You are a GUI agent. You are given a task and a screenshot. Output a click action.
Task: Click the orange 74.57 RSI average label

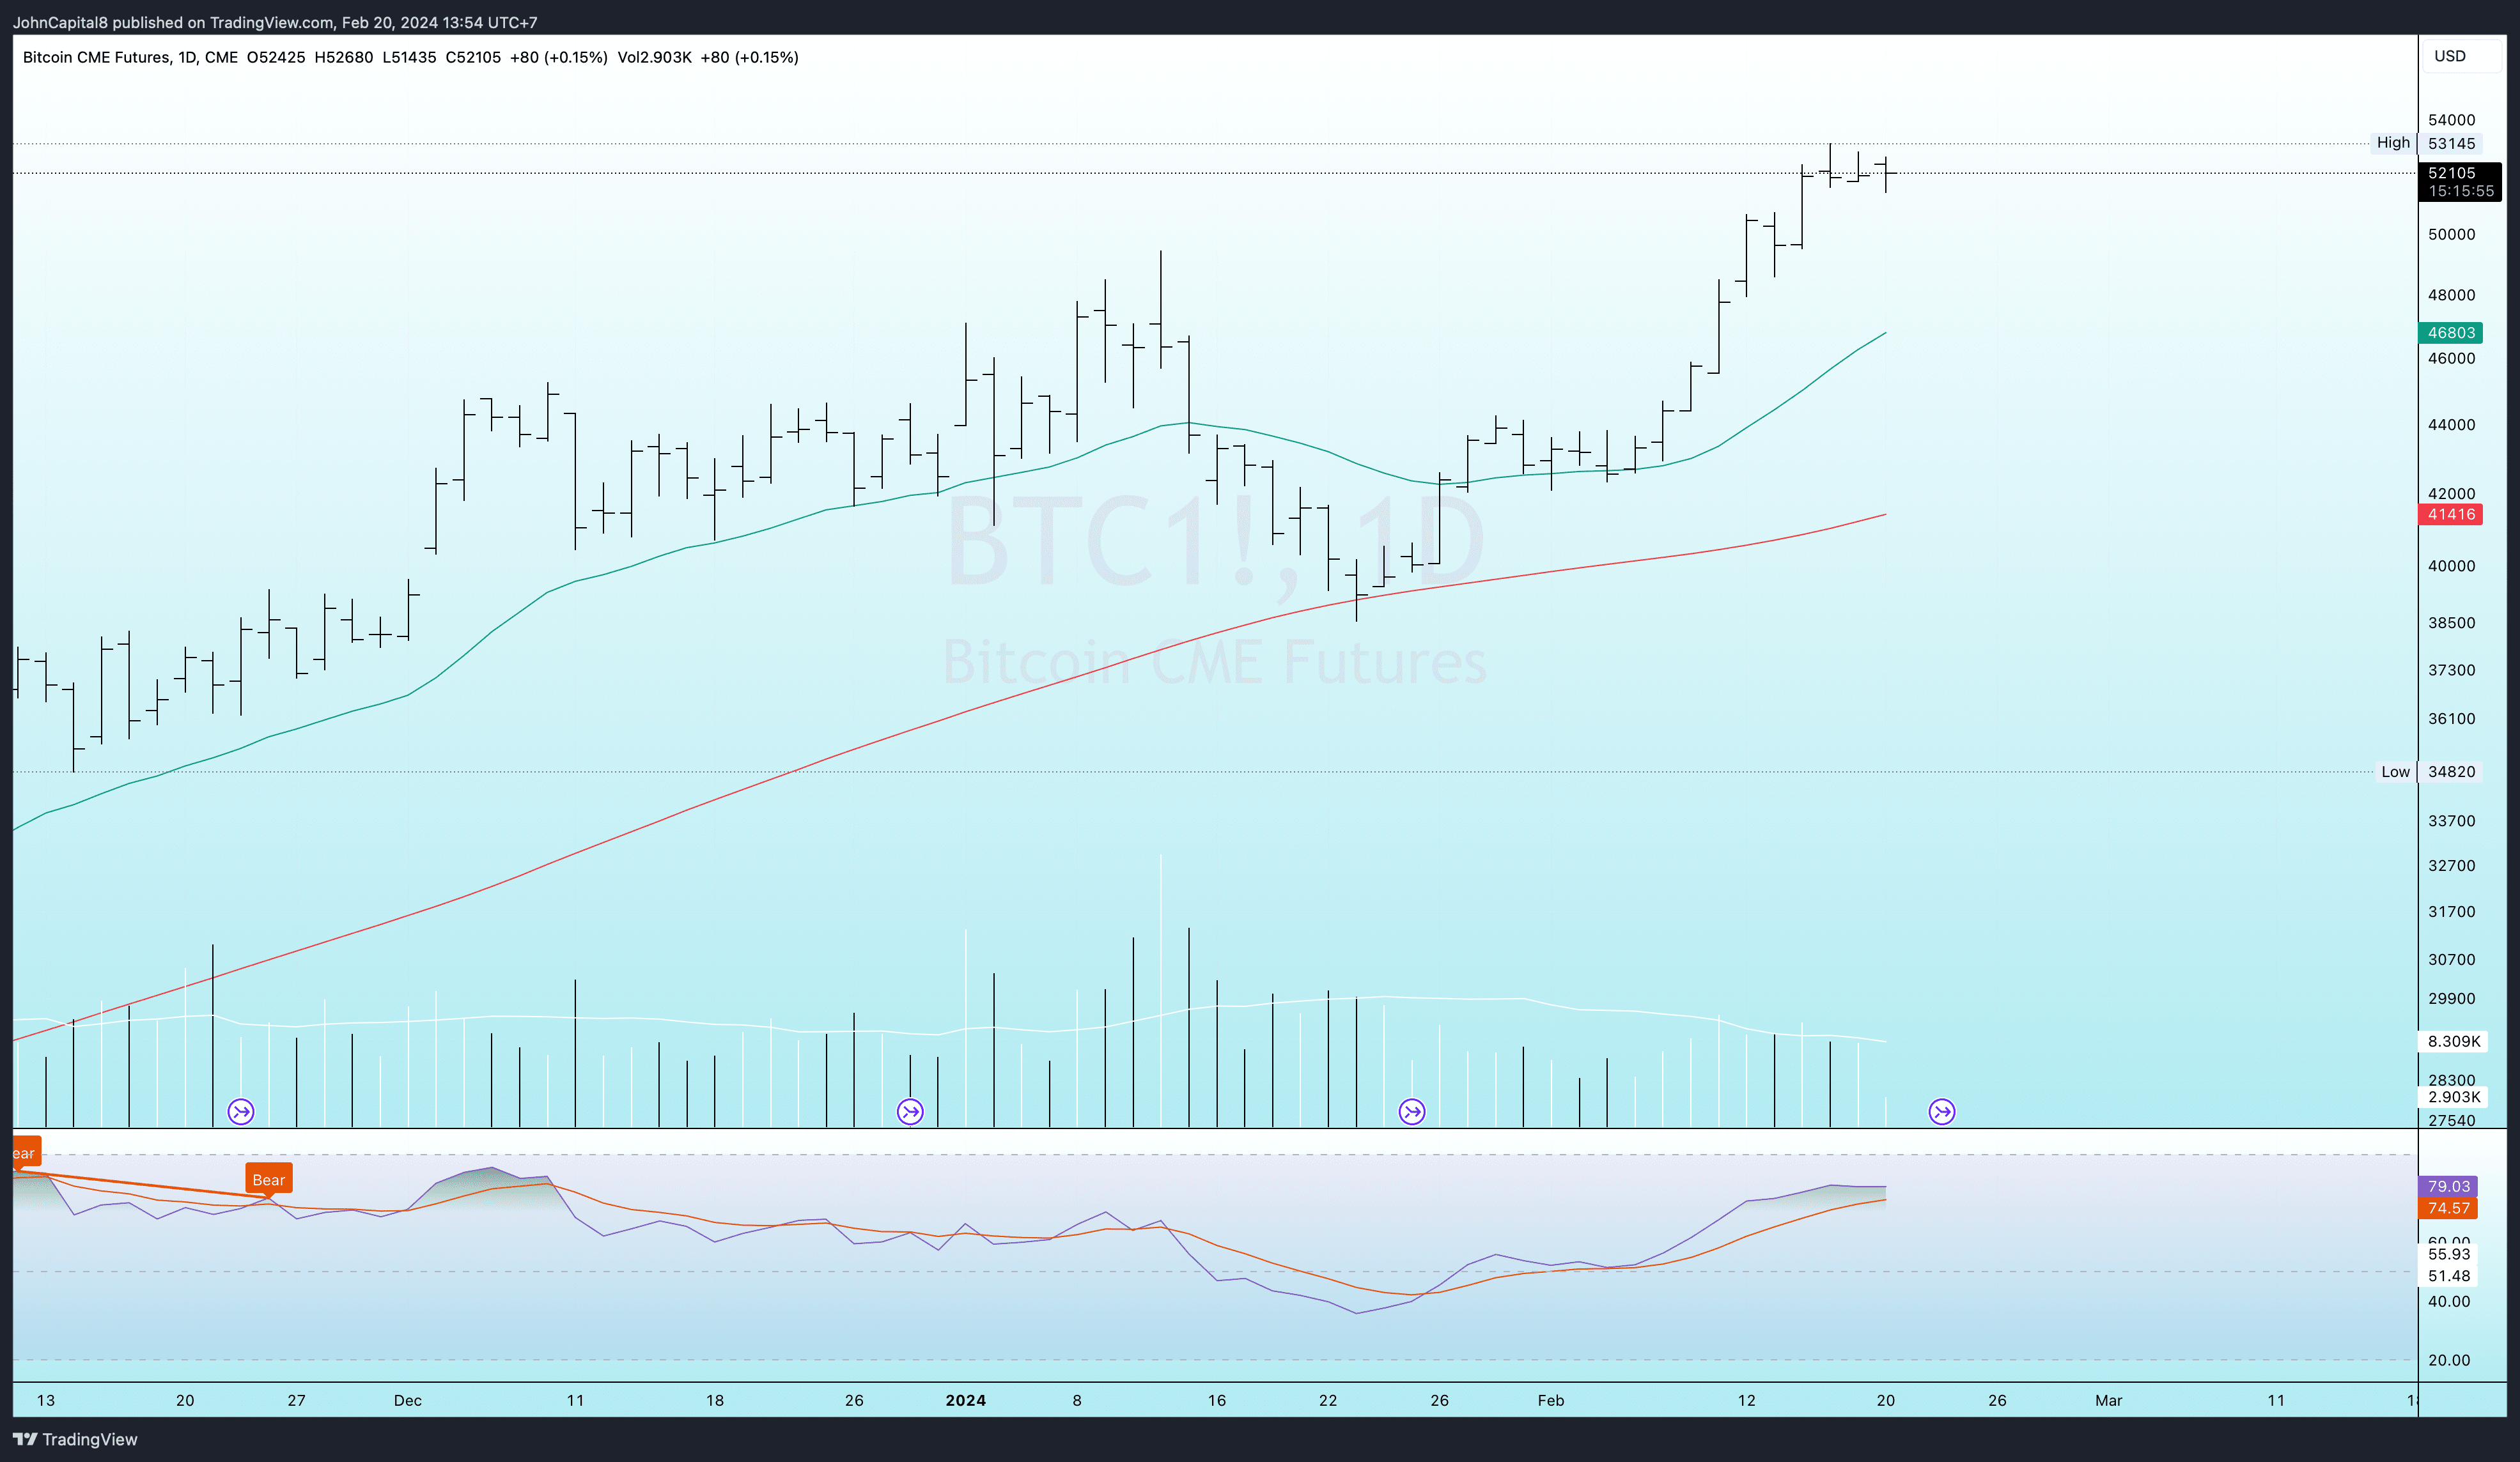(2448, 1208)
